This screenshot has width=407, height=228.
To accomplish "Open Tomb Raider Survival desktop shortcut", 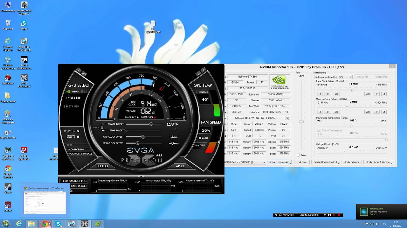I will coord(24,63).
